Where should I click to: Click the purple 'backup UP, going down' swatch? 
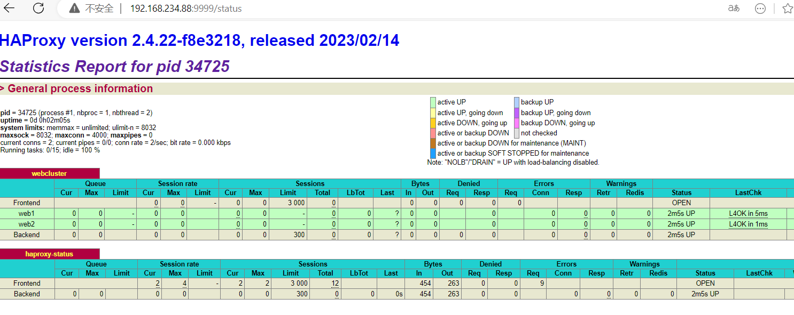click(517, 112)
